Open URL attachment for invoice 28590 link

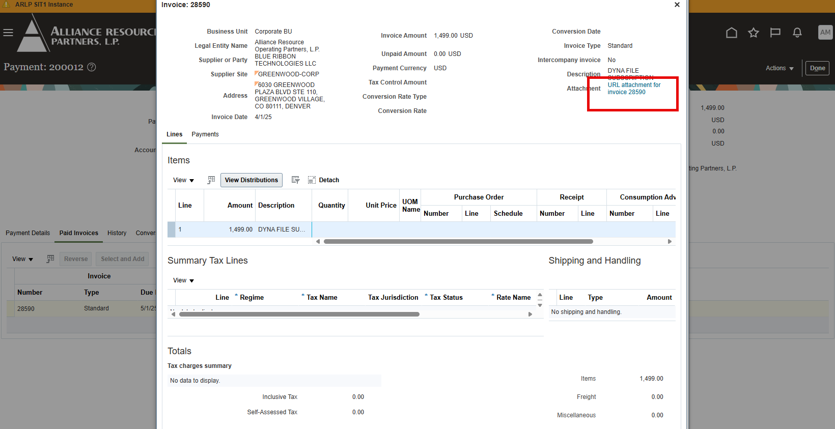click(634, 89)
